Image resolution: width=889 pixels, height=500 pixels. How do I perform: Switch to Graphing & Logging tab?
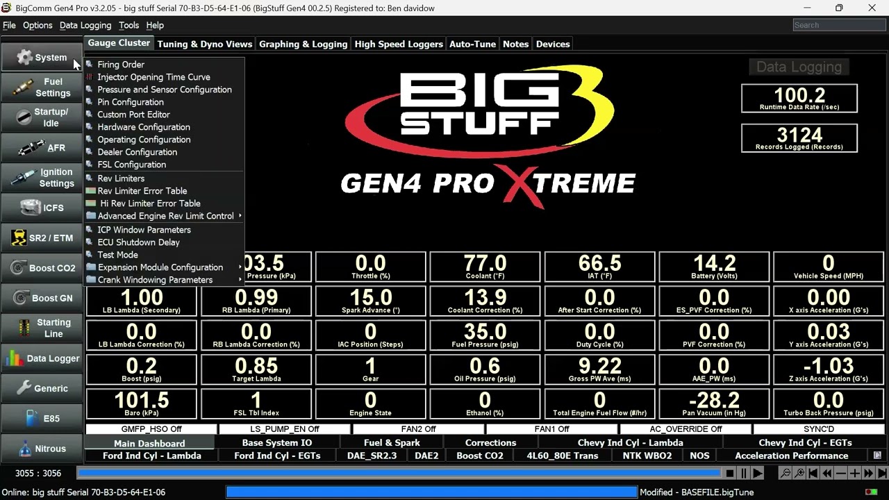[x=303, y=44]
